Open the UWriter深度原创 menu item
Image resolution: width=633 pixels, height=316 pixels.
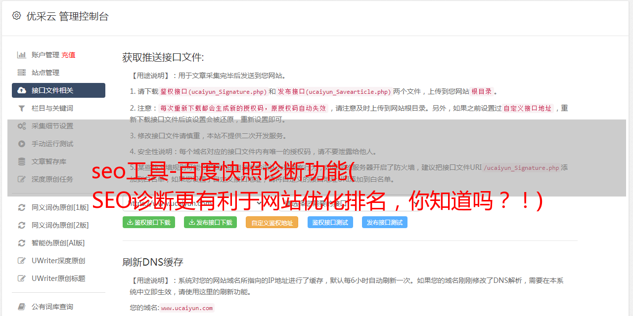tap(58, 261)
